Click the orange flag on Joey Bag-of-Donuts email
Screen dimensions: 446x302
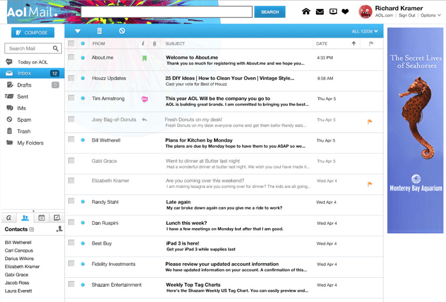point(370,120)
